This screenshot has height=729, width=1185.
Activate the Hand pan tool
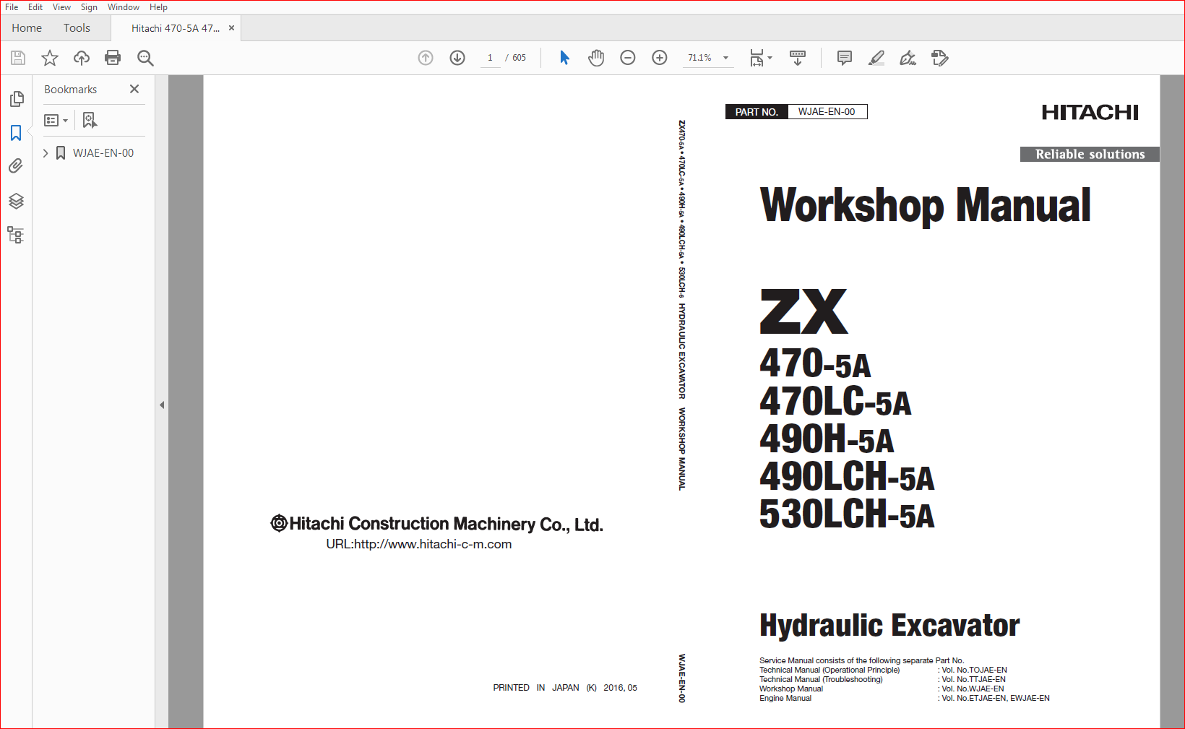[x=596, y=58]
